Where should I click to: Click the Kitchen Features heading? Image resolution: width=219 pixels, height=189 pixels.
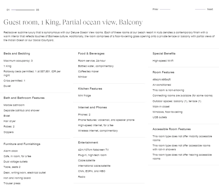click(90, 89)
